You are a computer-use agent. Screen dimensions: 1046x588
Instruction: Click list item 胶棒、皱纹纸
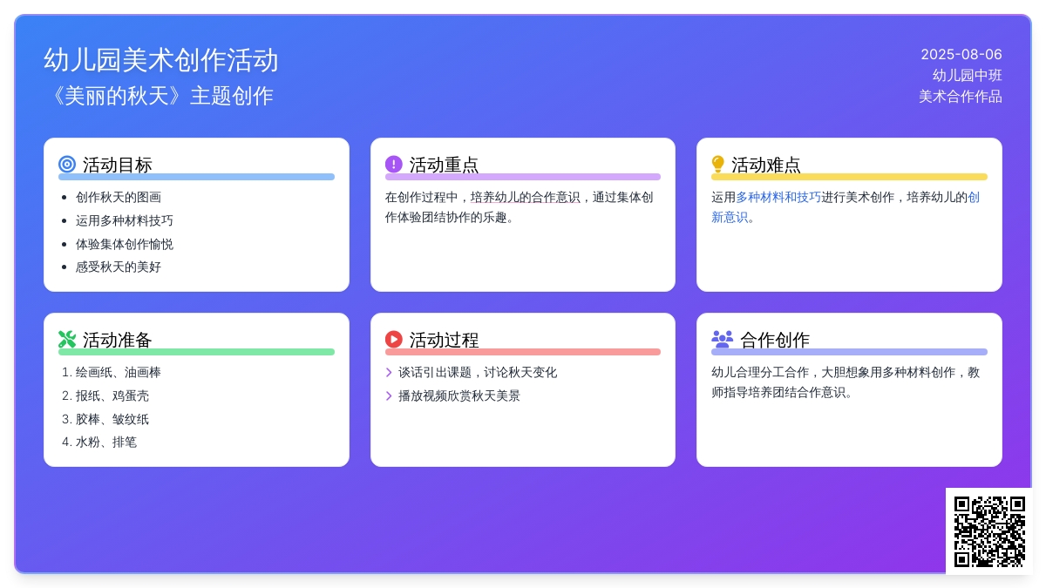(112, 419)
